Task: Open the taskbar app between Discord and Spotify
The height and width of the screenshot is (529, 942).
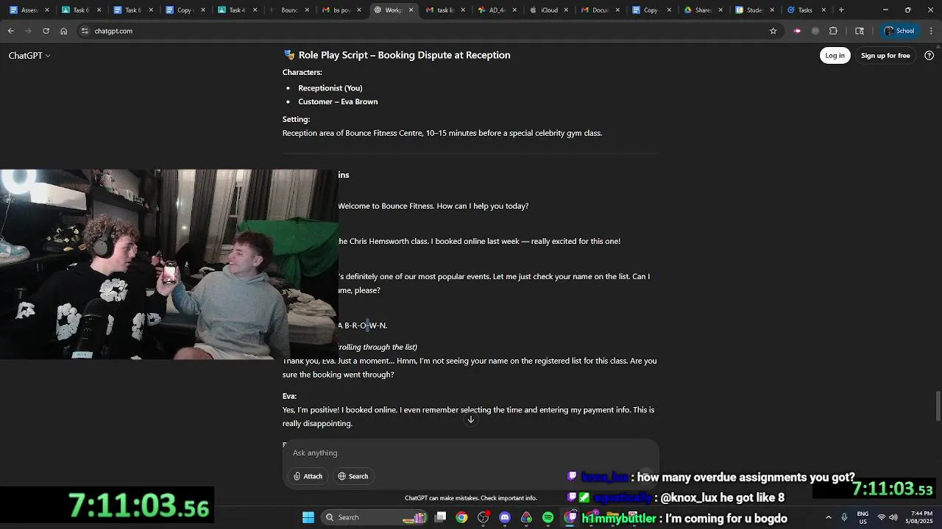Action: [x=526, y=517]
